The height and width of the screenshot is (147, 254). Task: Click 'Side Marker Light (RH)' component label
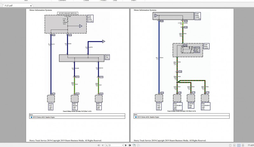[x=99, y=106]
